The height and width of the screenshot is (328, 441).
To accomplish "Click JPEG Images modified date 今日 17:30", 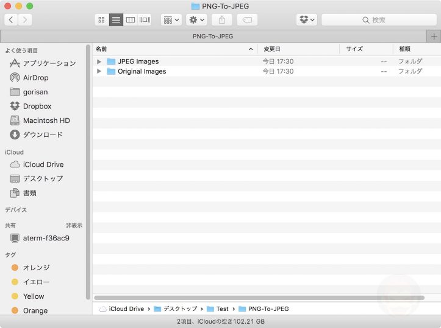I will click(278, 61).
